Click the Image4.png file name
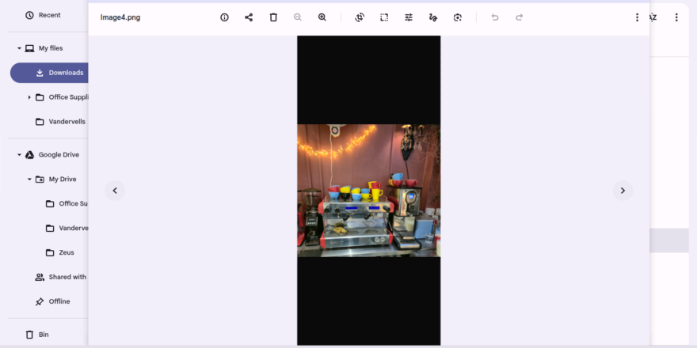 click(120, 17)
